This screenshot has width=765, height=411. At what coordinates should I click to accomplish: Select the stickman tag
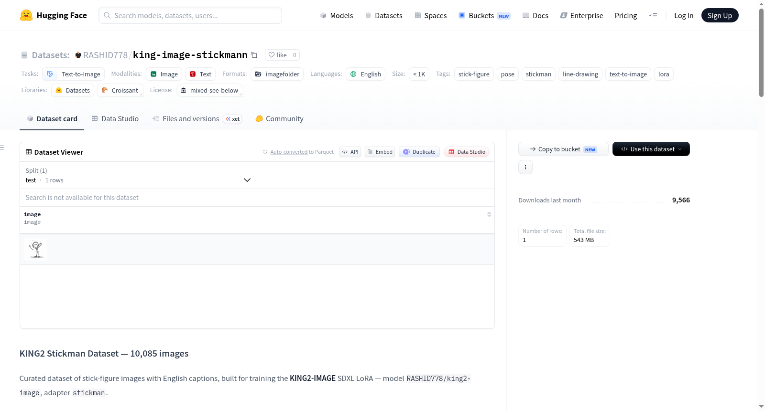pos(538,74)
